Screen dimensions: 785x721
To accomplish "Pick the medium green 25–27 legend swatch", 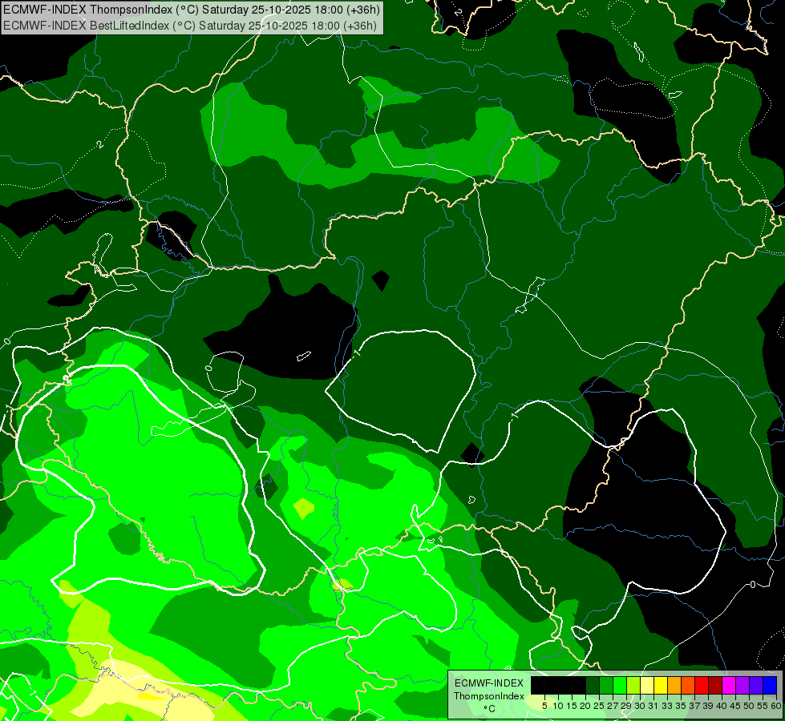I will point(606,685).
